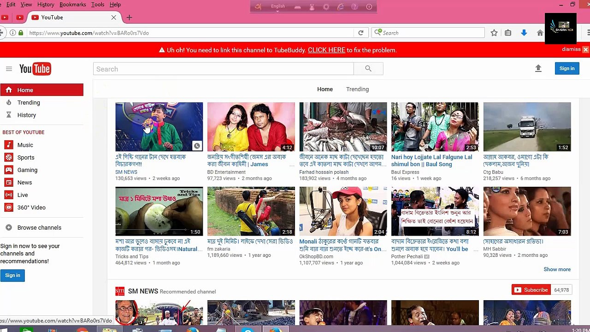Open the 2:04 Monali video thumbnail

pos(343,211)
